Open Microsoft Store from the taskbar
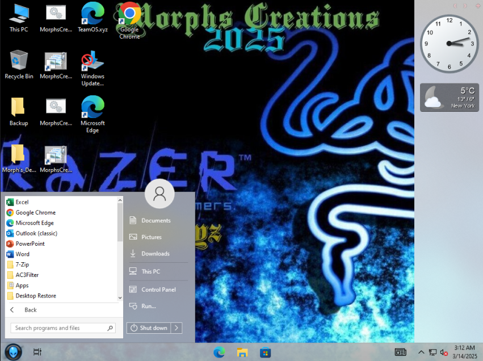483x361 pixels. (265, 352)
